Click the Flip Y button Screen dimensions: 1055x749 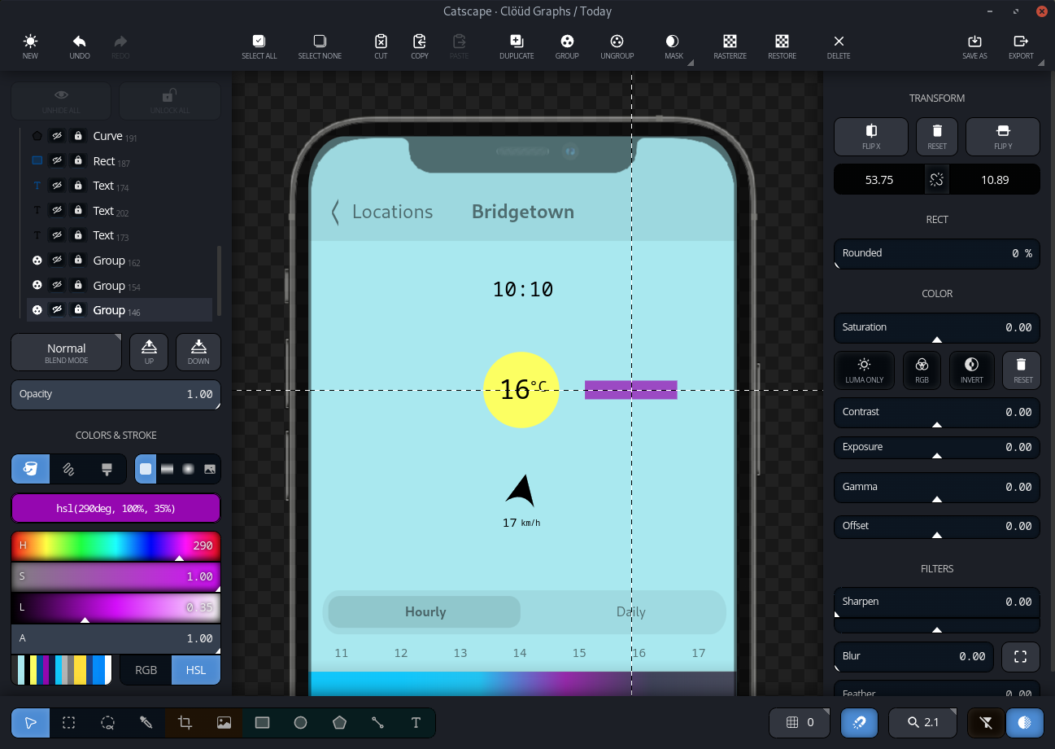tap(1003, 136)
